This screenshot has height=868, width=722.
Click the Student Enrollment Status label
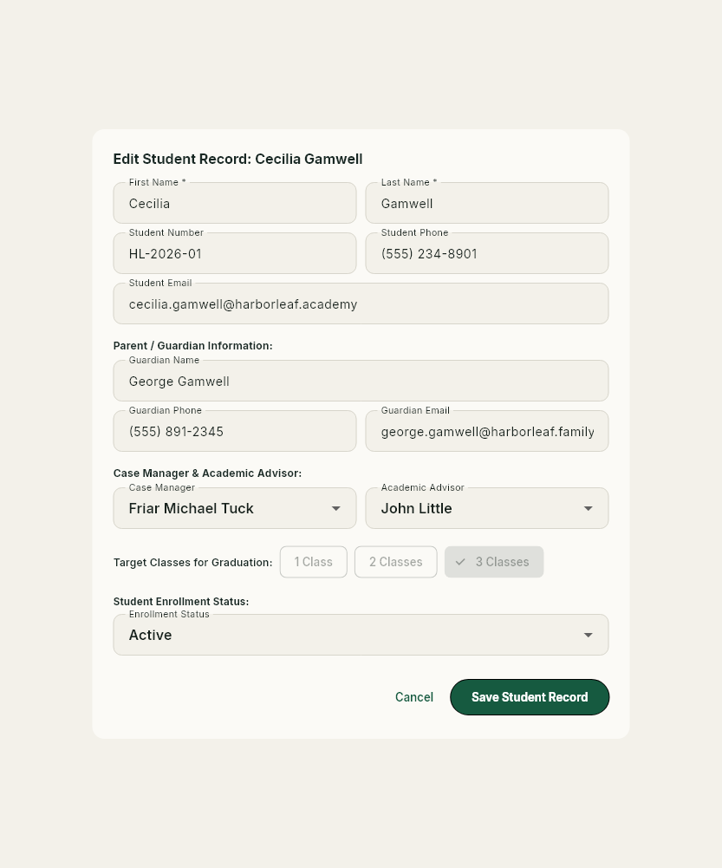(181, 601)
